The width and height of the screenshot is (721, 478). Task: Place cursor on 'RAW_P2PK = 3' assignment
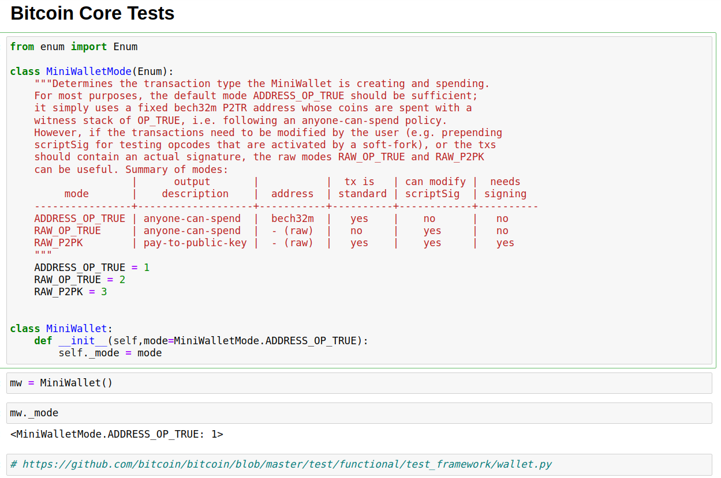70,292
